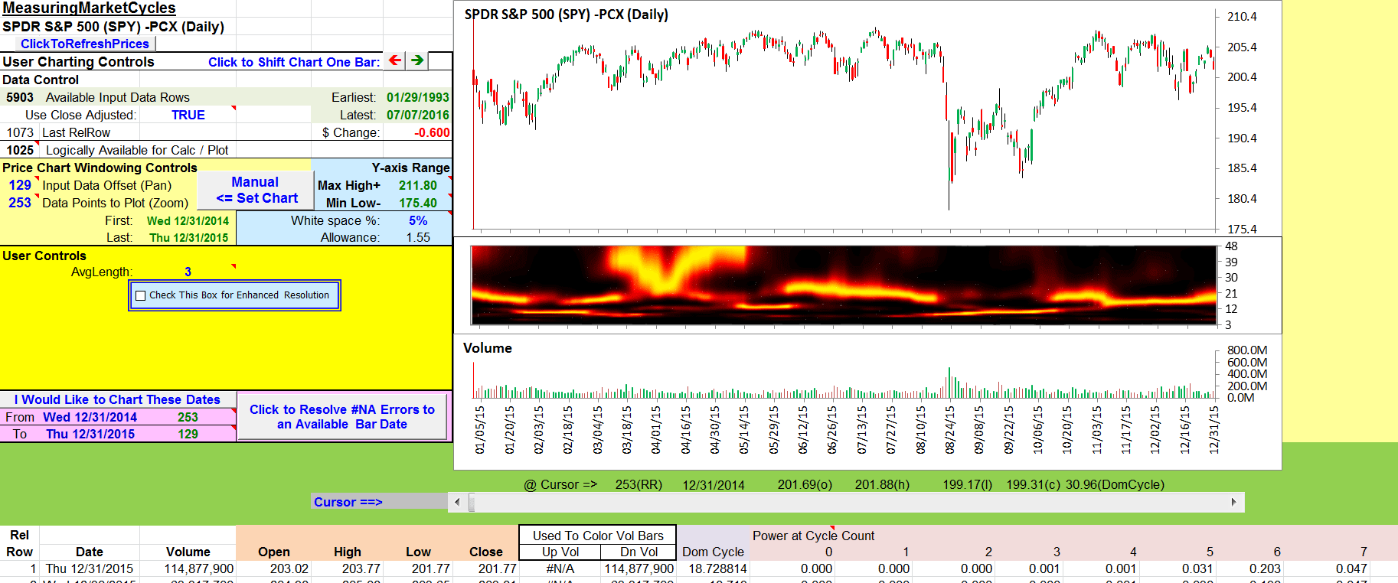Select the Used To Color Vol Bars header
This screenshot has width=1398, height=583.
(598, 536)
